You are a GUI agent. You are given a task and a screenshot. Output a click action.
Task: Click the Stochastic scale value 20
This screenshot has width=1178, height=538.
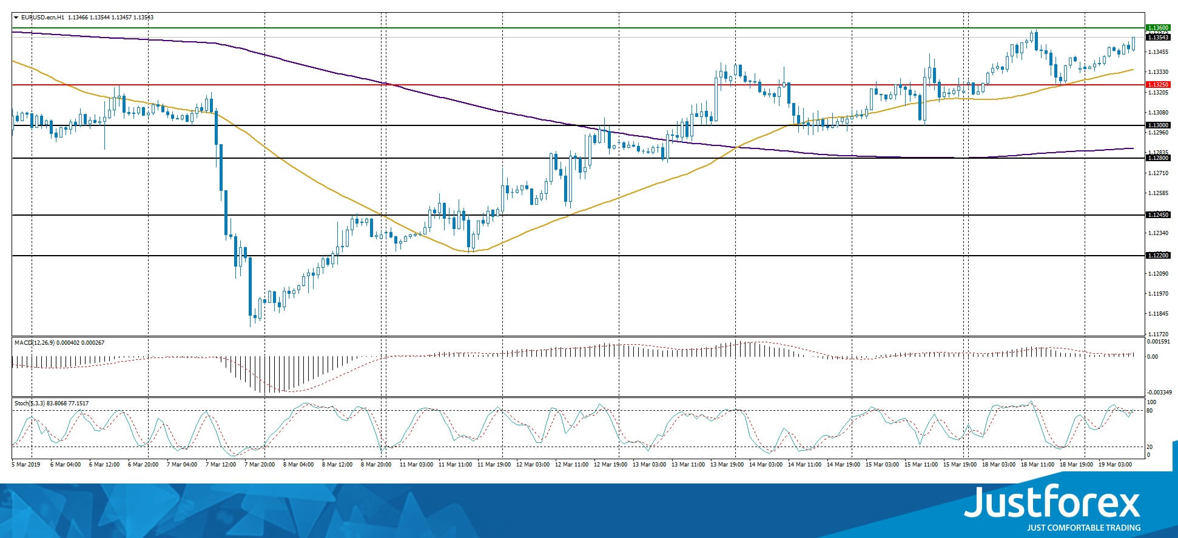1149,447
